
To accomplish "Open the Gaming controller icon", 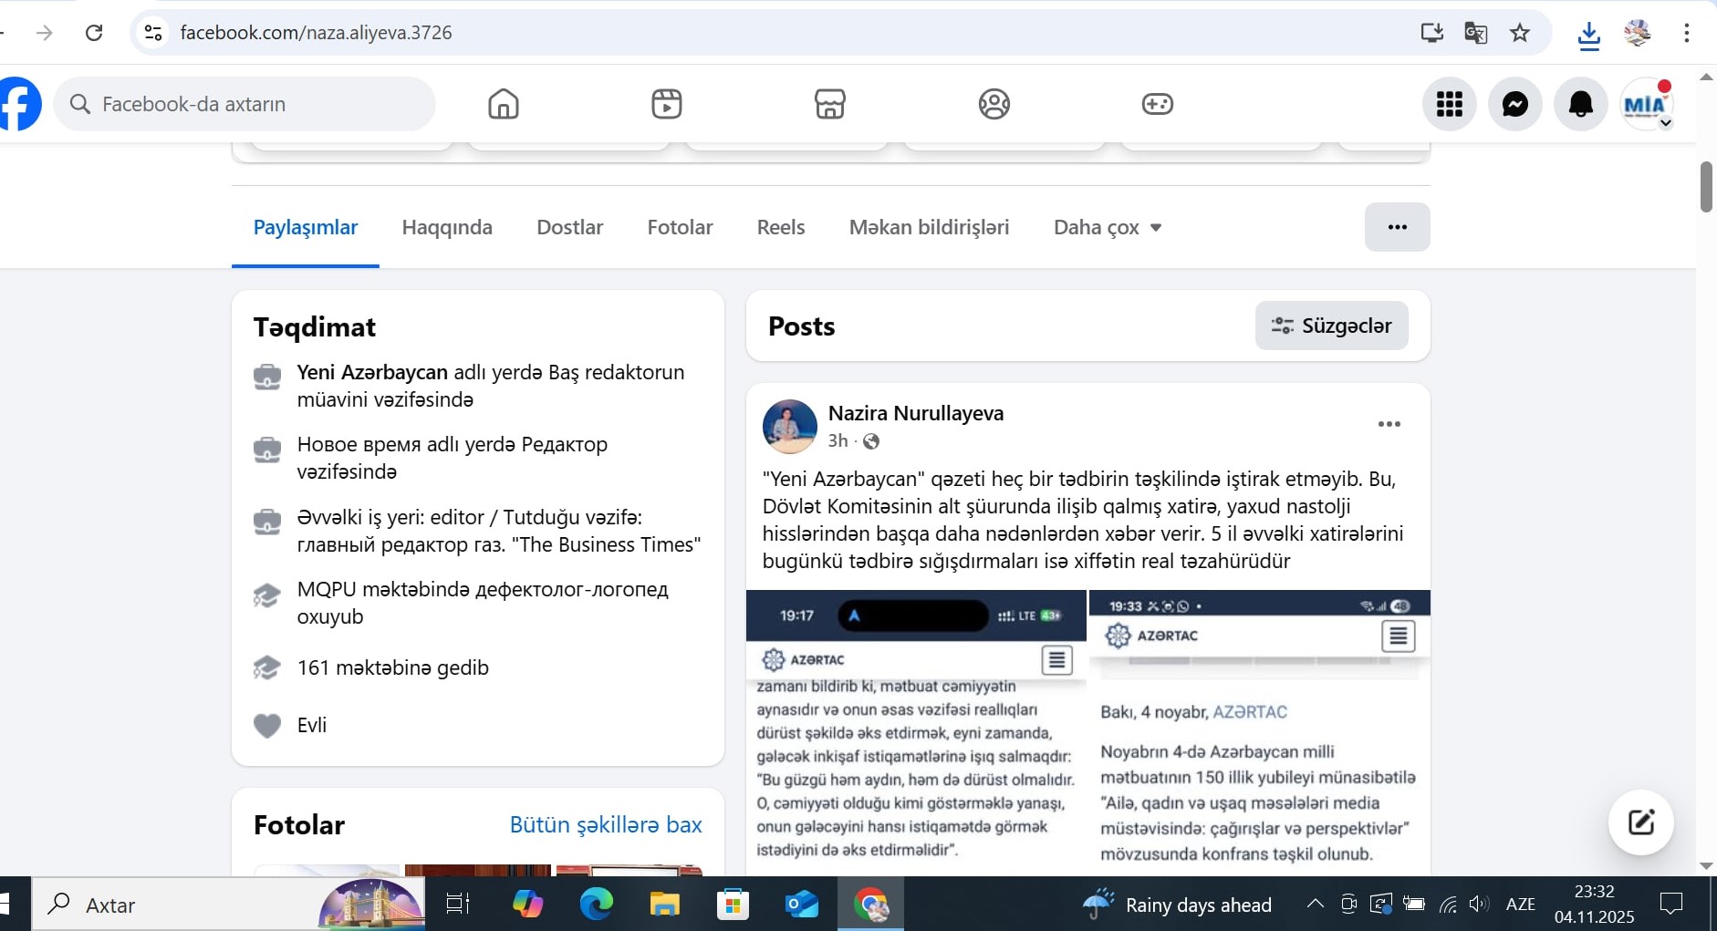I will (x=1157, y=104).
